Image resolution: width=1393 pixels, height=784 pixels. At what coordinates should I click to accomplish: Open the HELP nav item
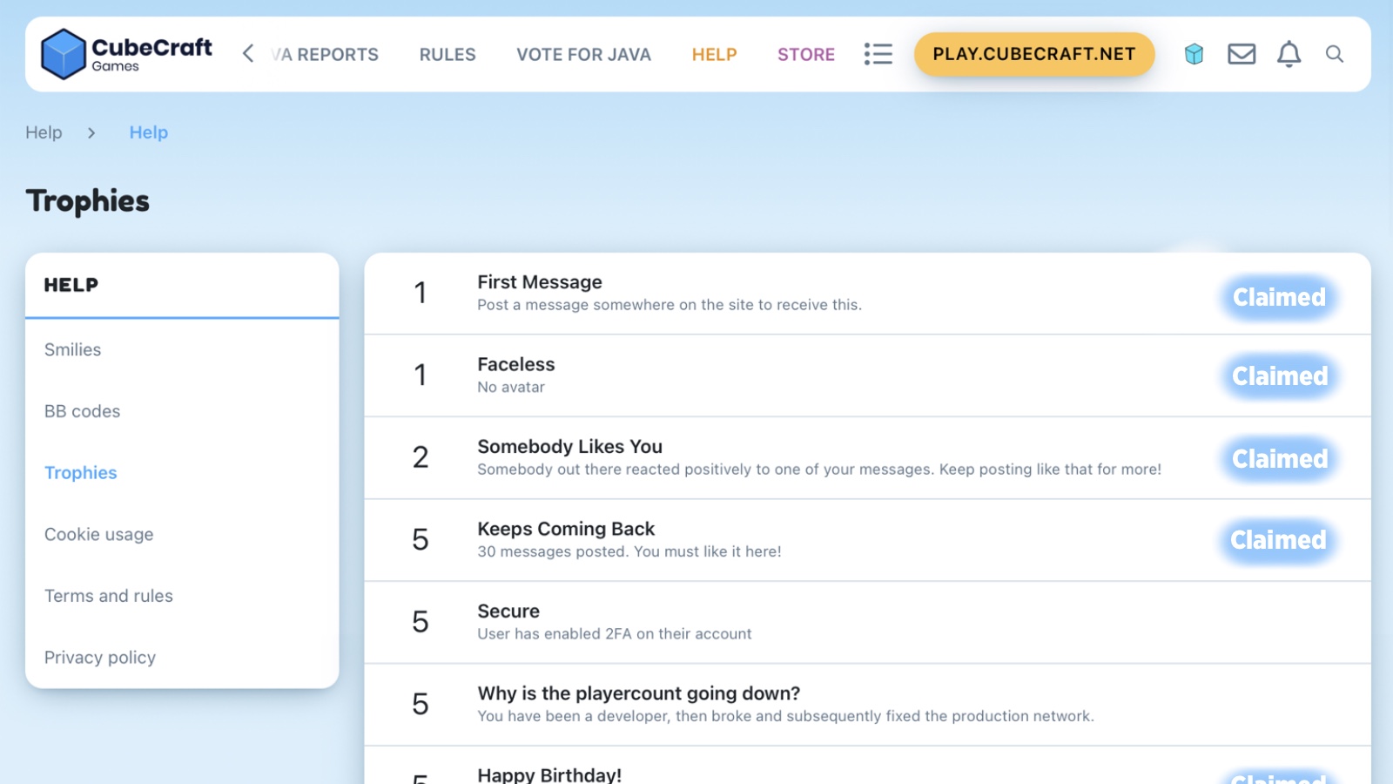(x=714, y=54)
